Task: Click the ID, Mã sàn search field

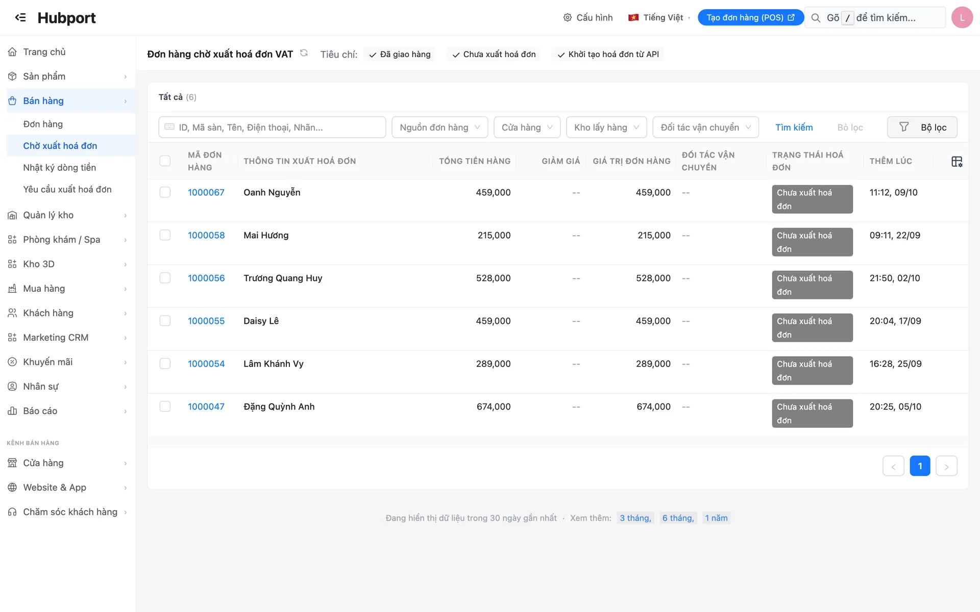Action: tap(272, 127)
